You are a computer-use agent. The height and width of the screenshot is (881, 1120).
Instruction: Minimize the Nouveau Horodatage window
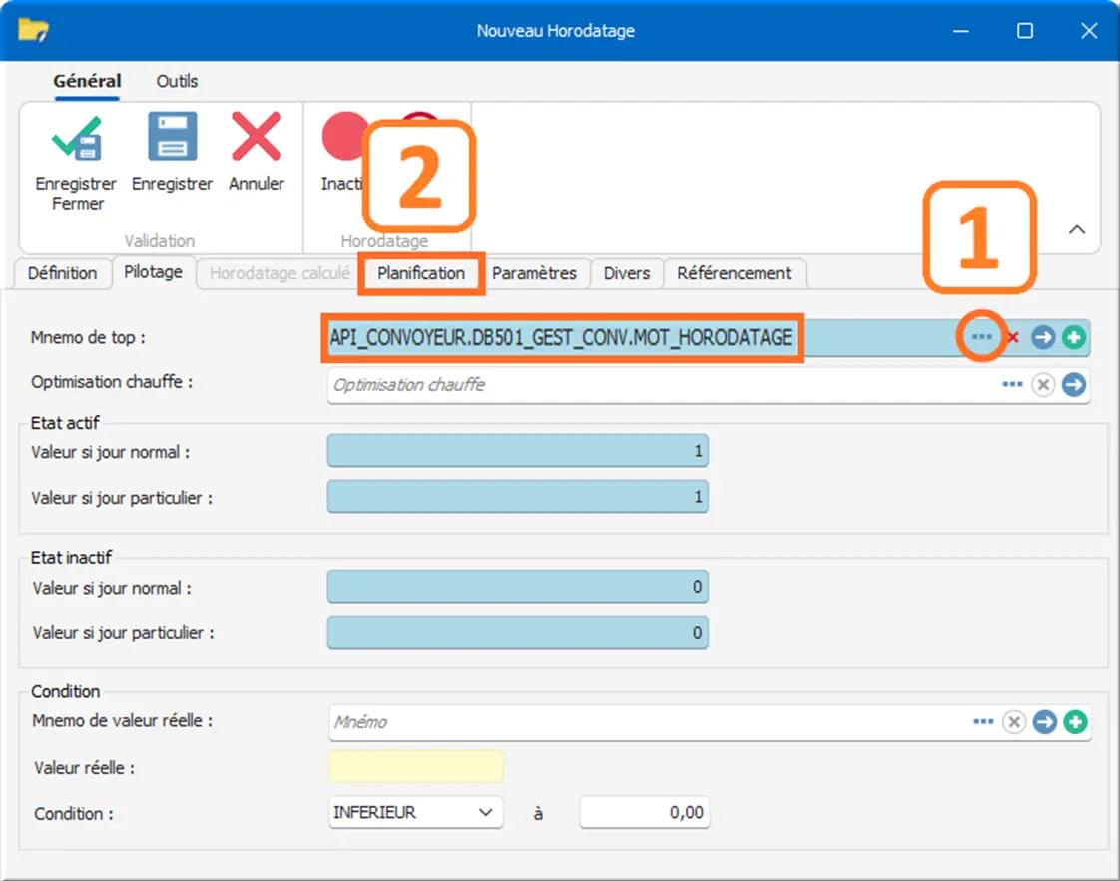click(x=960, y=31)
